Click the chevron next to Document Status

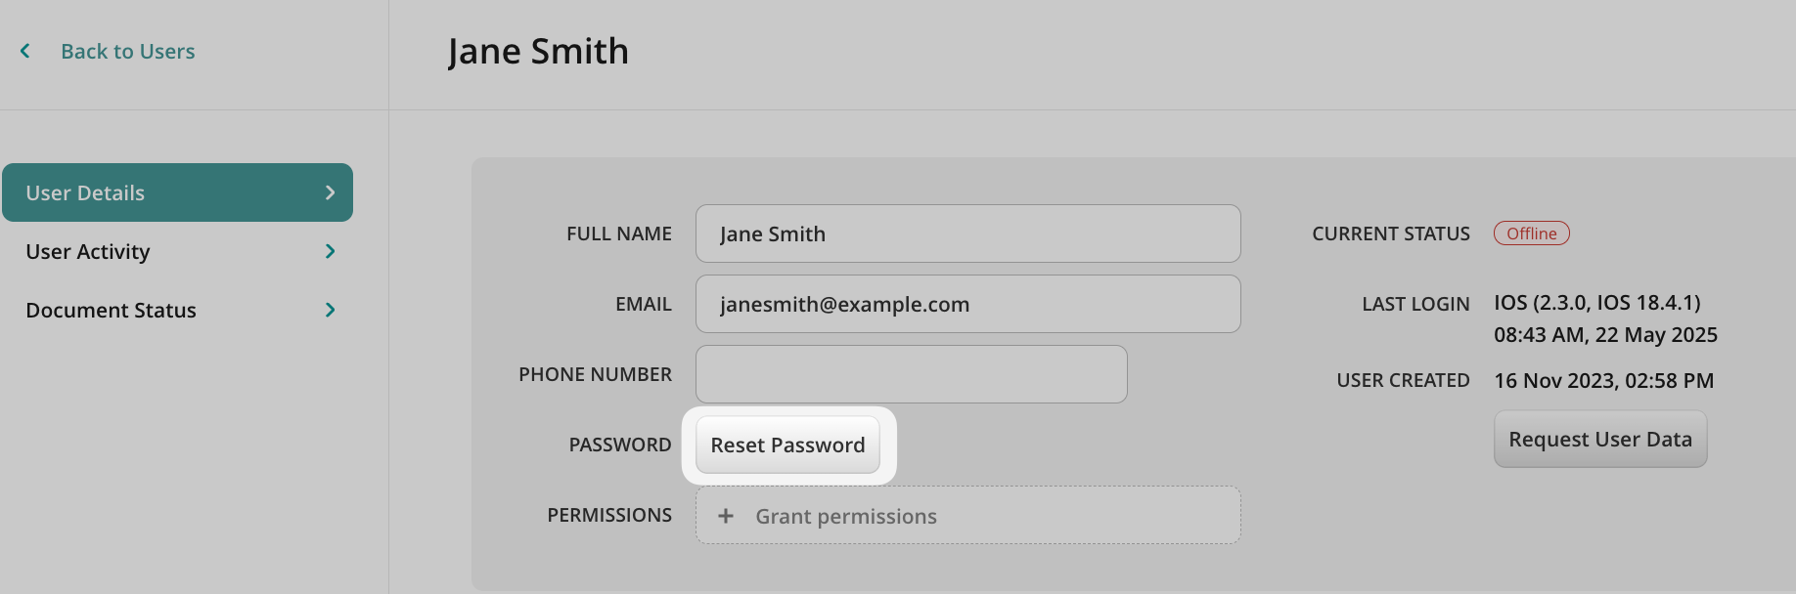[330, 311]
